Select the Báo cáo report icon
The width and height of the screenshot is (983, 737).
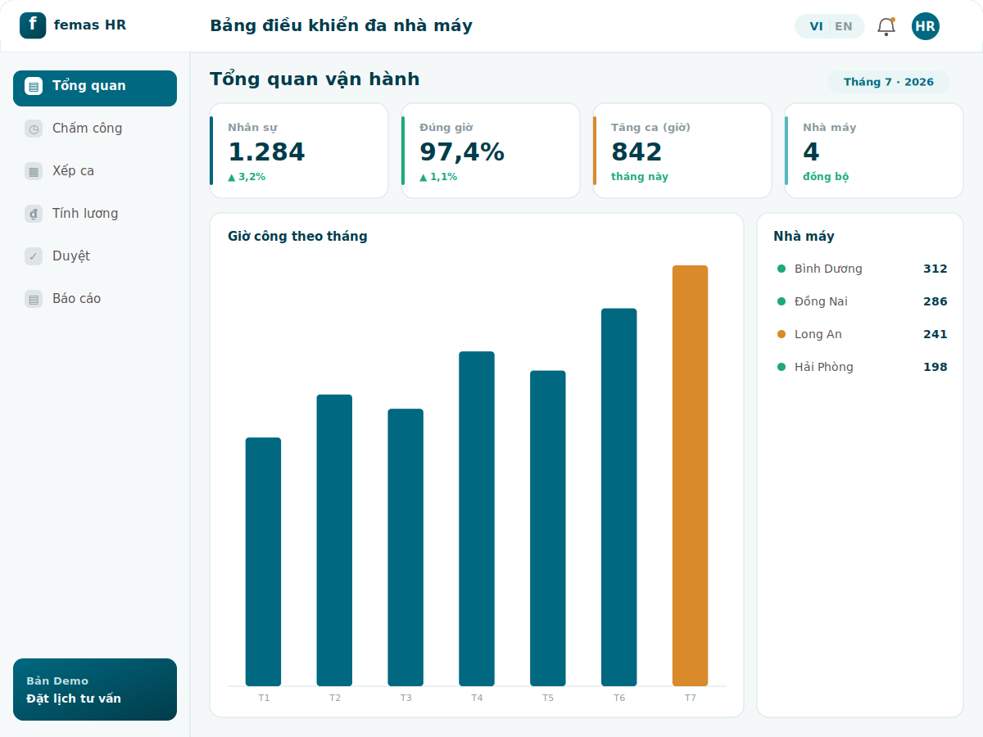coord(34,299)
